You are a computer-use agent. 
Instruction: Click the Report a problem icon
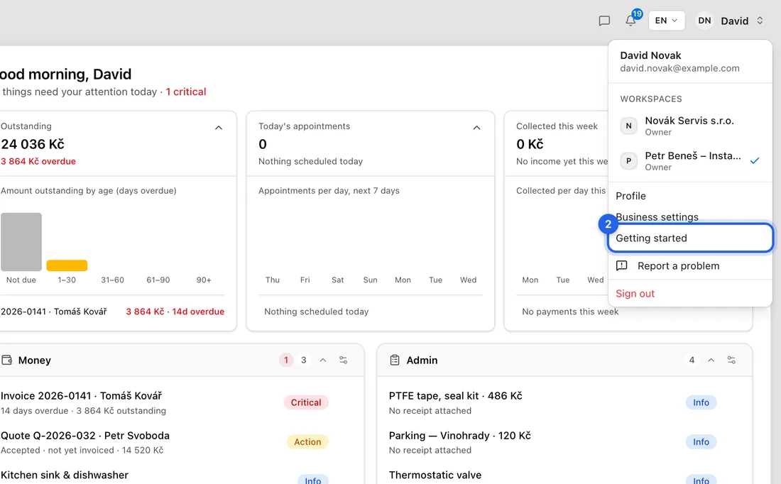tap(622, 265)
